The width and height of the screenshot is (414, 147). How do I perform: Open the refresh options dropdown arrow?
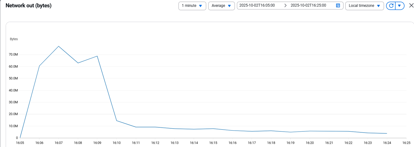pos(399,6)
